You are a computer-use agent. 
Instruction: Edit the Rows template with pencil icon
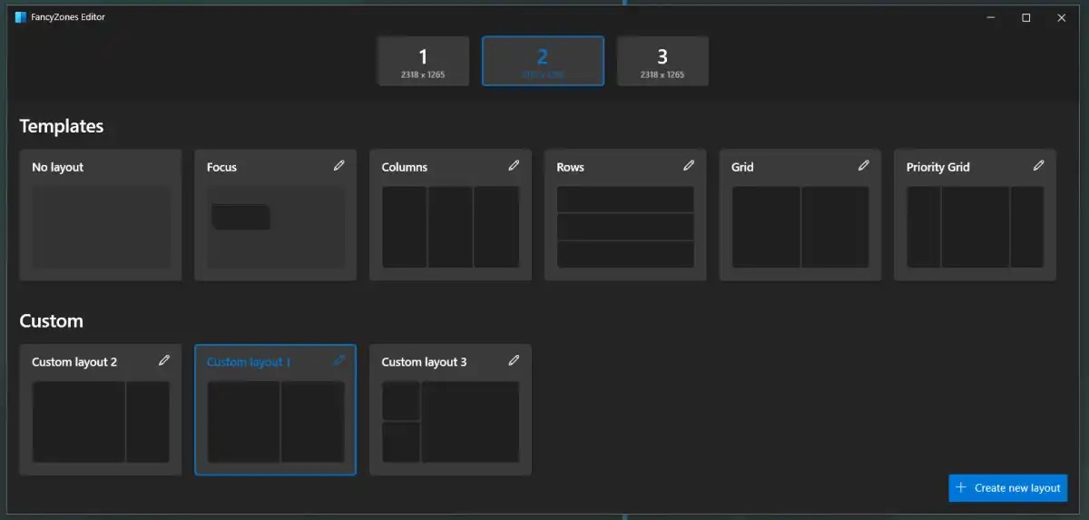tap(689, 165)
